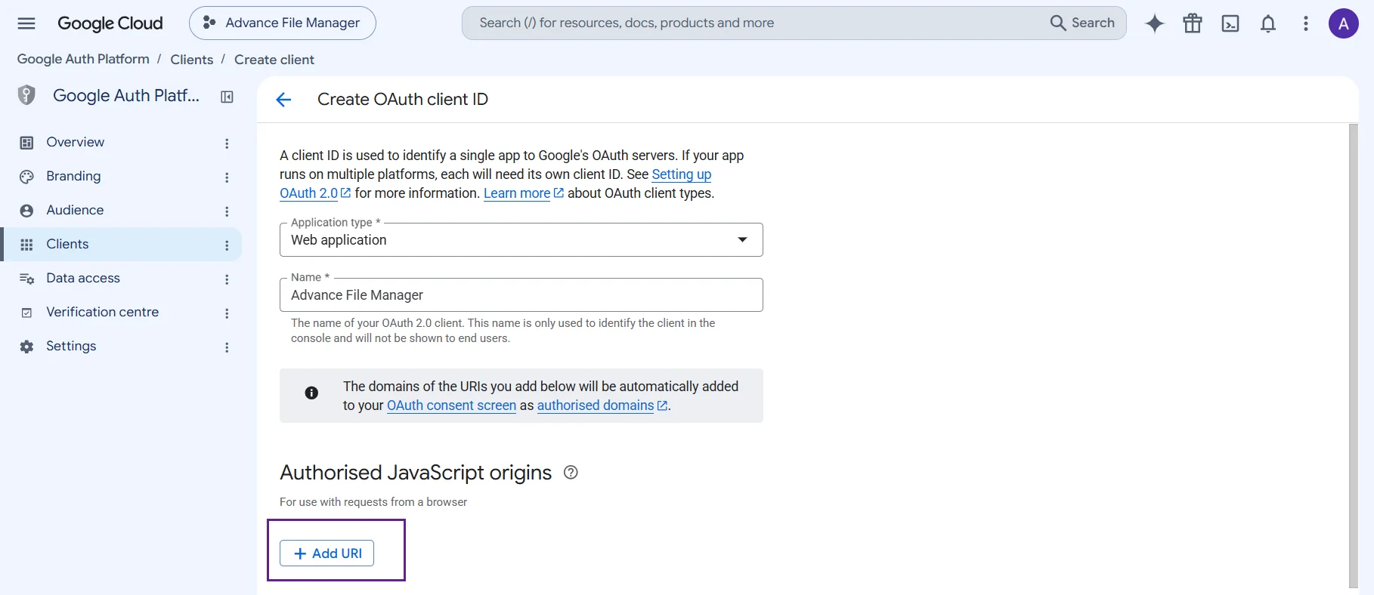Click into the Name input field

(521, 295)
